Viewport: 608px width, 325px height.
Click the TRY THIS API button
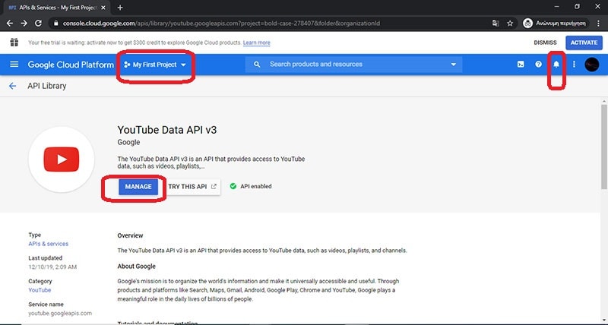[x=193, y=186]
